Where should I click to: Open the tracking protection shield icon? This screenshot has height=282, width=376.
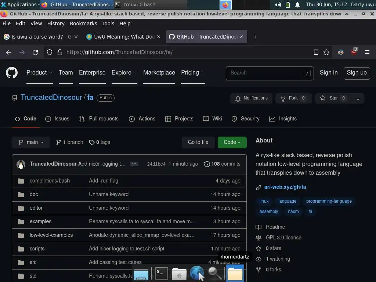click(50, 52)
